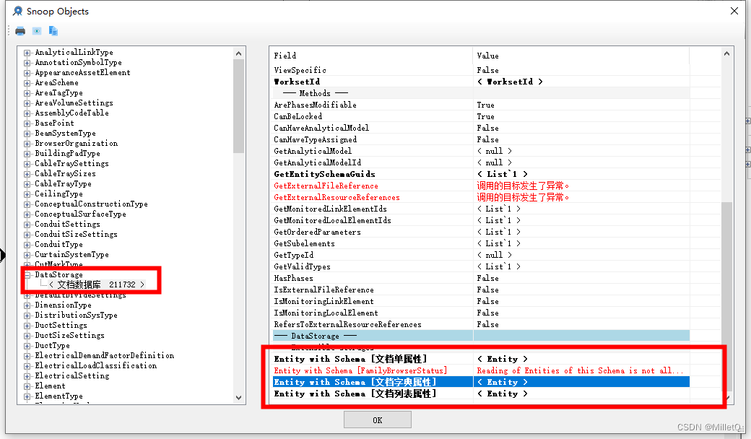Viewport: 751px width, 439px height.
Task: Open Entity with Schema [文档字典属性]
Action: pyautogui.click(x=481, y=382)
